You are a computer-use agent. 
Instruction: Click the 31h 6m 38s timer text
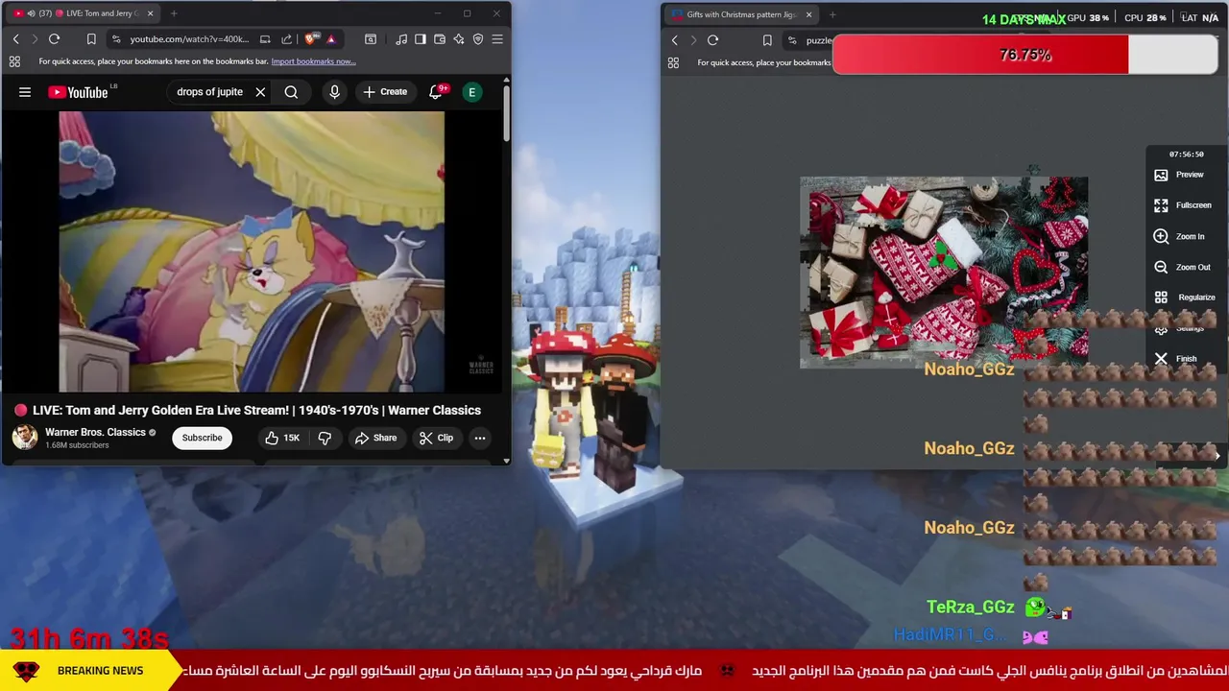[89, 638]
